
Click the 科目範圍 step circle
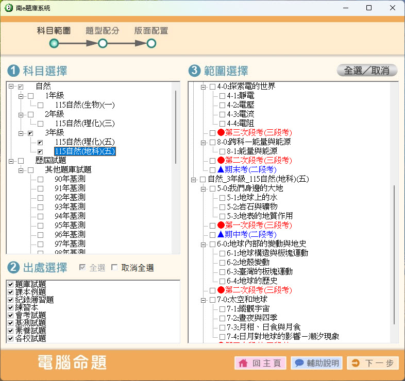click(x=54, y=43)
